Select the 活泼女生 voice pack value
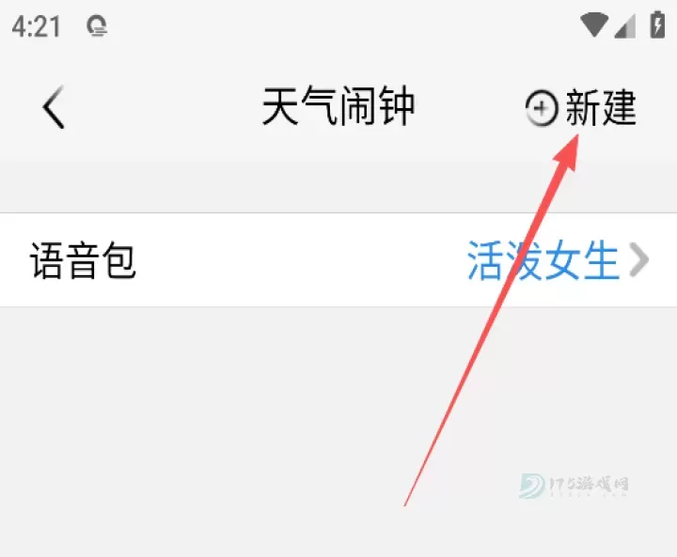The width and height of the screenshot is (677, 557). click(543, 260)
